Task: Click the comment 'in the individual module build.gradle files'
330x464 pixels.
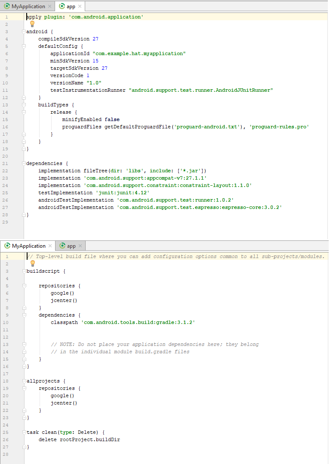Action: (120, 352)
